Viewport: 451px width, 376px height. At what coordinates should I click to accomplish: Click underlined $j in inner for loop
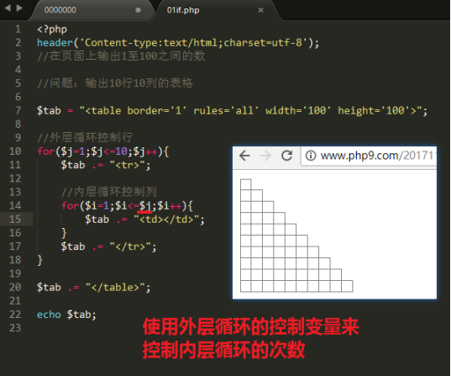click(x=145, y=206)
